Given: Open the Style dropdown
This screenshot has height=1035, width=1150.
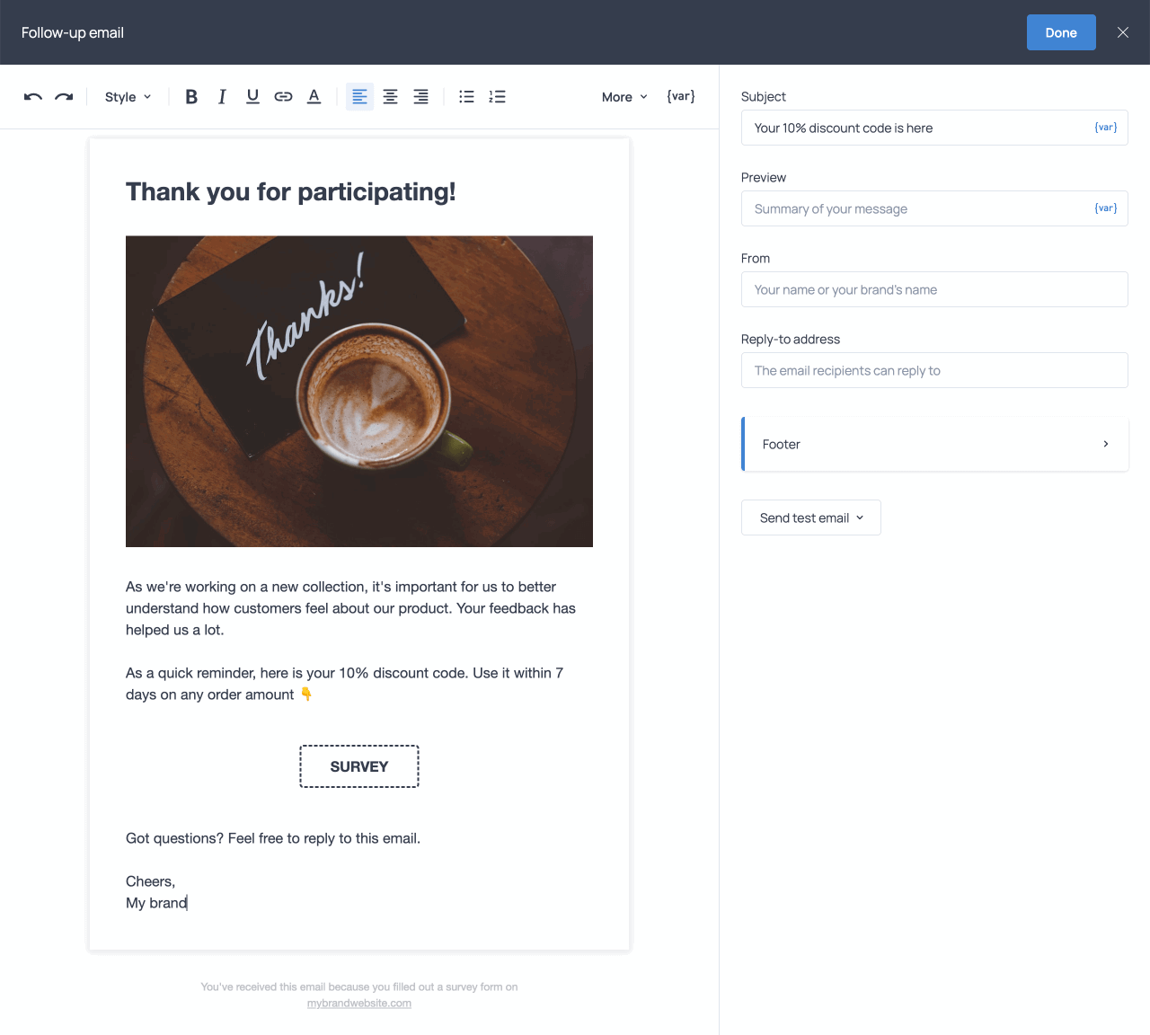Looking at the screenshot, I should coord(127,96).
